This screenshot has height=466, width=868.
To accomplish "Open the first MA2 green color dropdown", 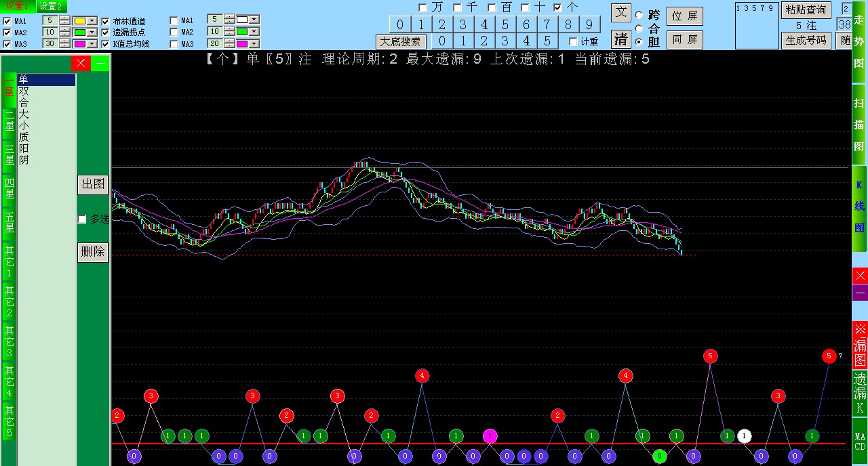I will (93, 33).
